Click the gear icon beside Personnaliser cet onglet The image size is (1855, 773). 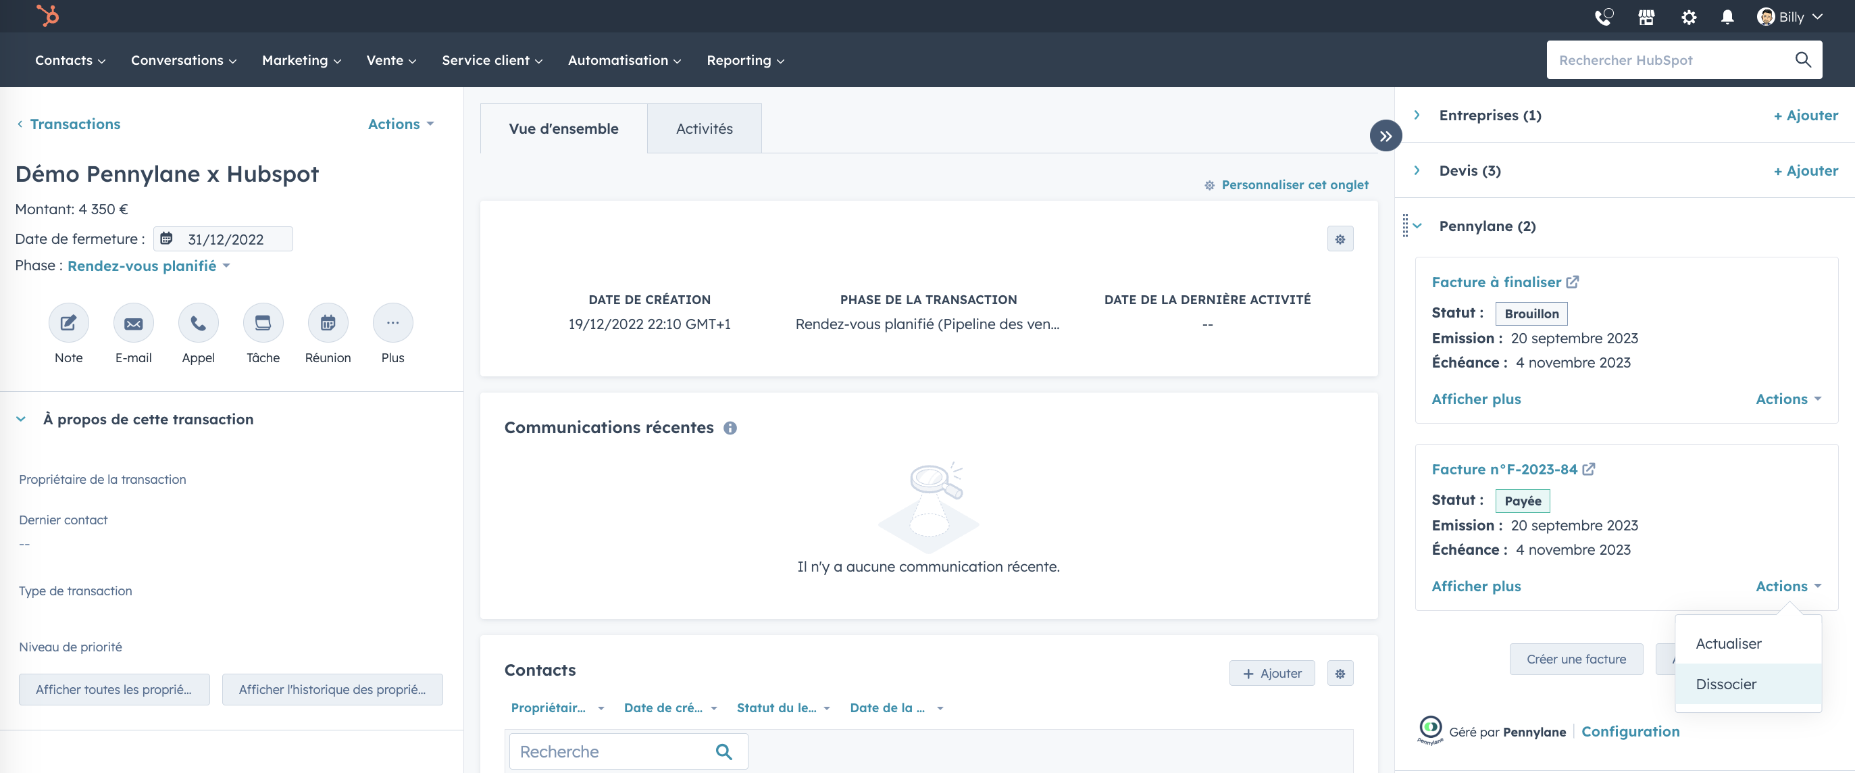[x=1210, y=185]
